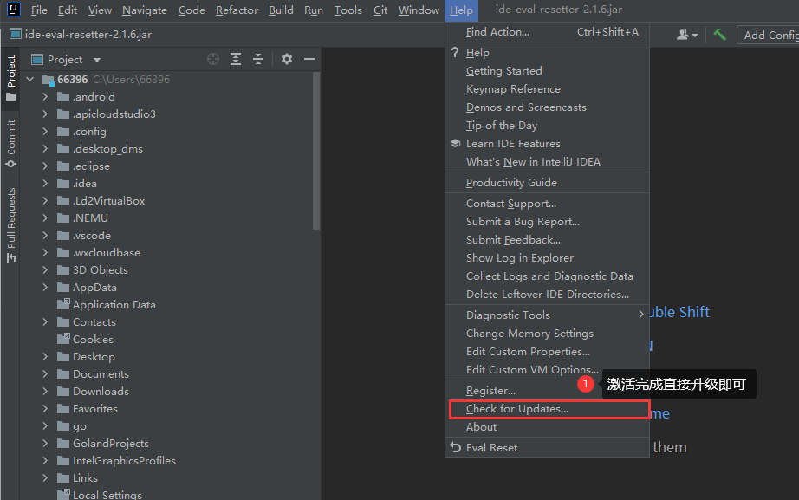Open About dialog entry
Screen dimensions: 799x500
(548, 427)
